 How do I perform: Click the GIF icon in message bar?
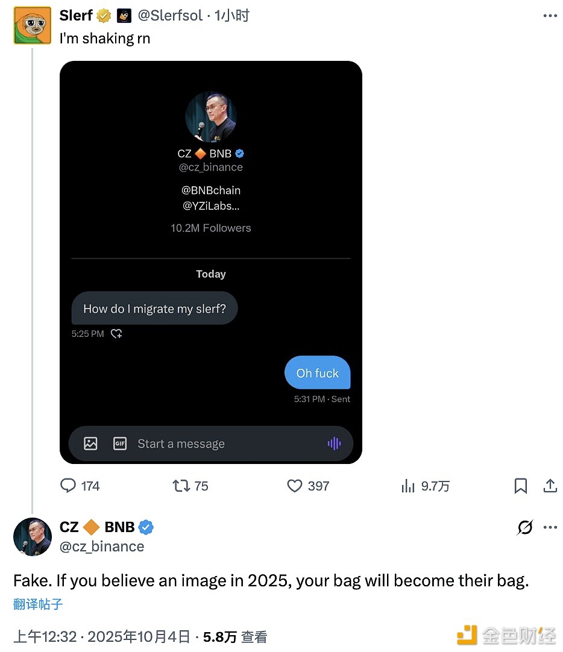click(120, 444)
